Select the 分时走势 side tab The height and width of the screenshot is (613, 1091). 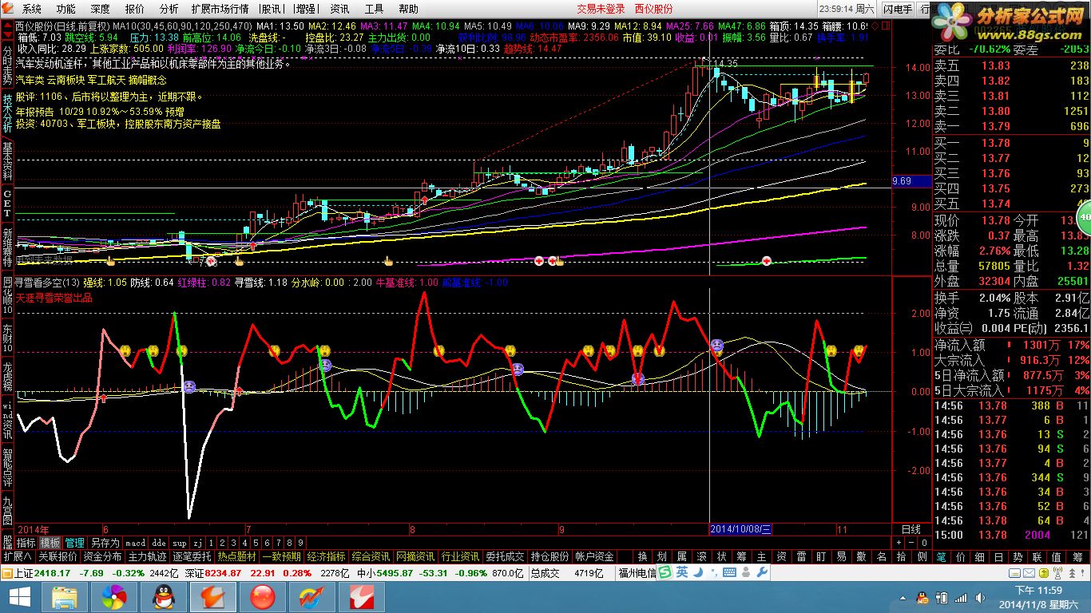tap(7, 65)
